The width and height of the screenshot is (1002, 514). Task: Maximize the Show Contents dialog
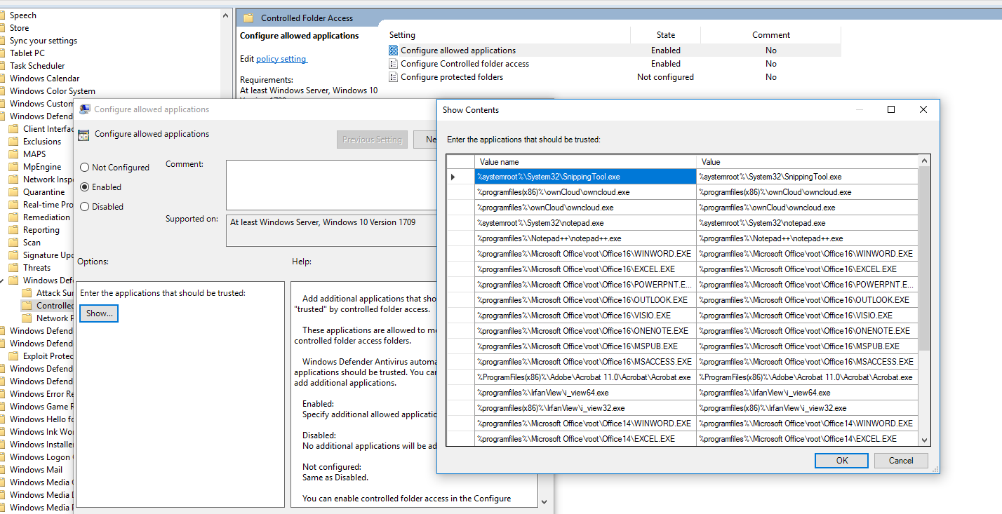click(891, 109)
